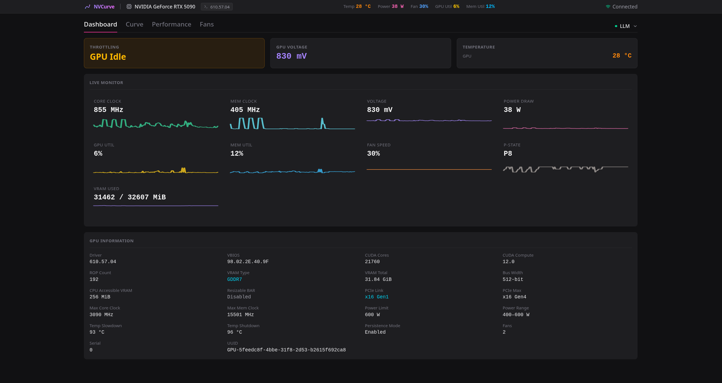Click the Connected wifi status icon
The width and height of the screenshot is (722, 383).
tap(608, 7)
